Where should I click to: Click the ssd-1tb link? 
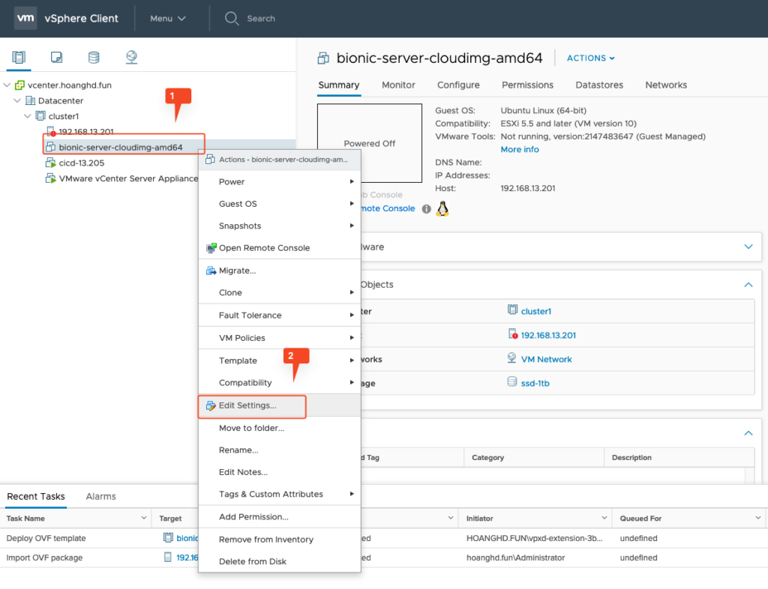pos(535,384)
